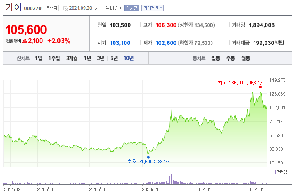
Task: Click the 2024/01 x-axis label
Action: [255, 189]
